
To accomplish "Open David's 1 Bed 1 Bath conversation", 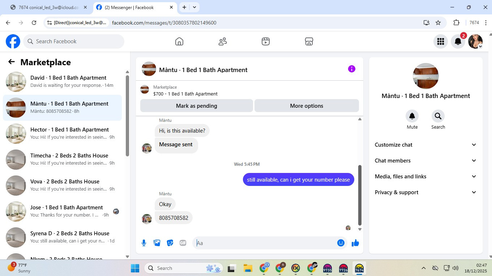I will (x=62, y=82).
